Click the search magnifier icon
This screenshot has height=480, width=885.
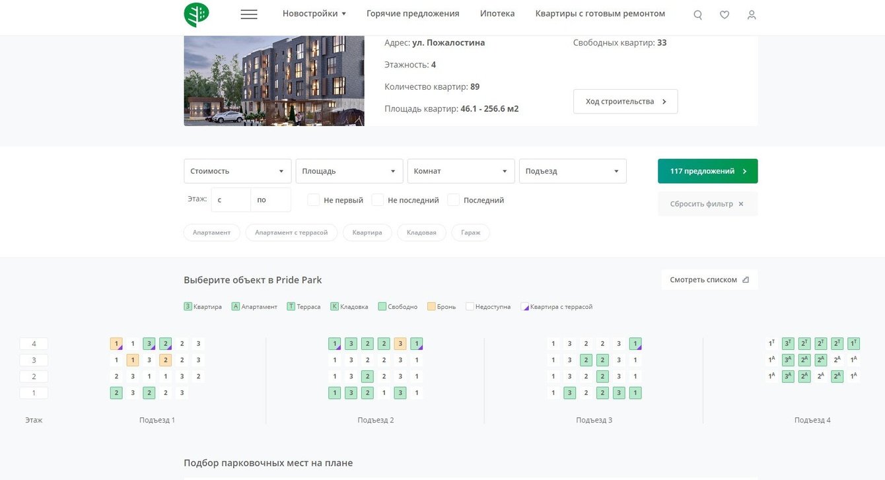pyautogui.click(x=697, y=15)
